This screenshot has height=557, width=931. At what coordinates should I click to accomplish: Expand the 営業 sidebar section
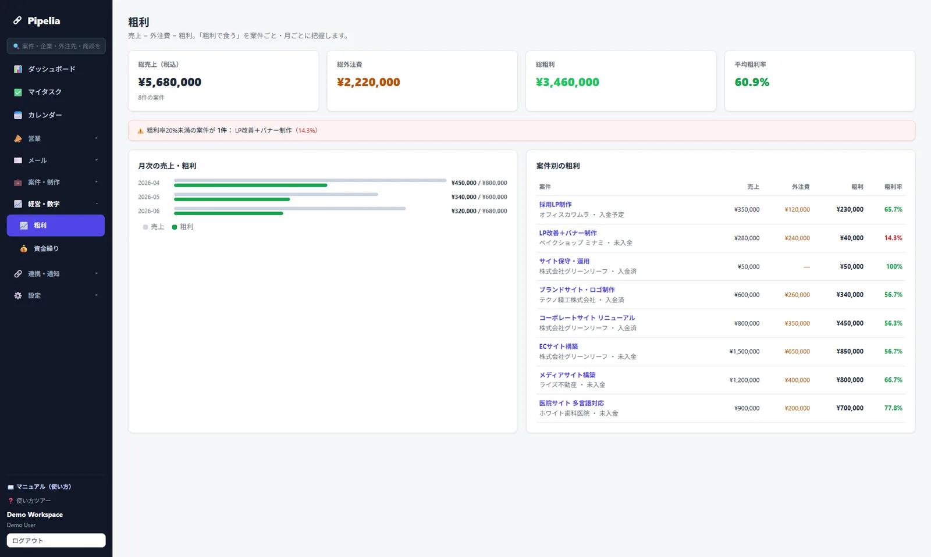click(x=56, y=138)
